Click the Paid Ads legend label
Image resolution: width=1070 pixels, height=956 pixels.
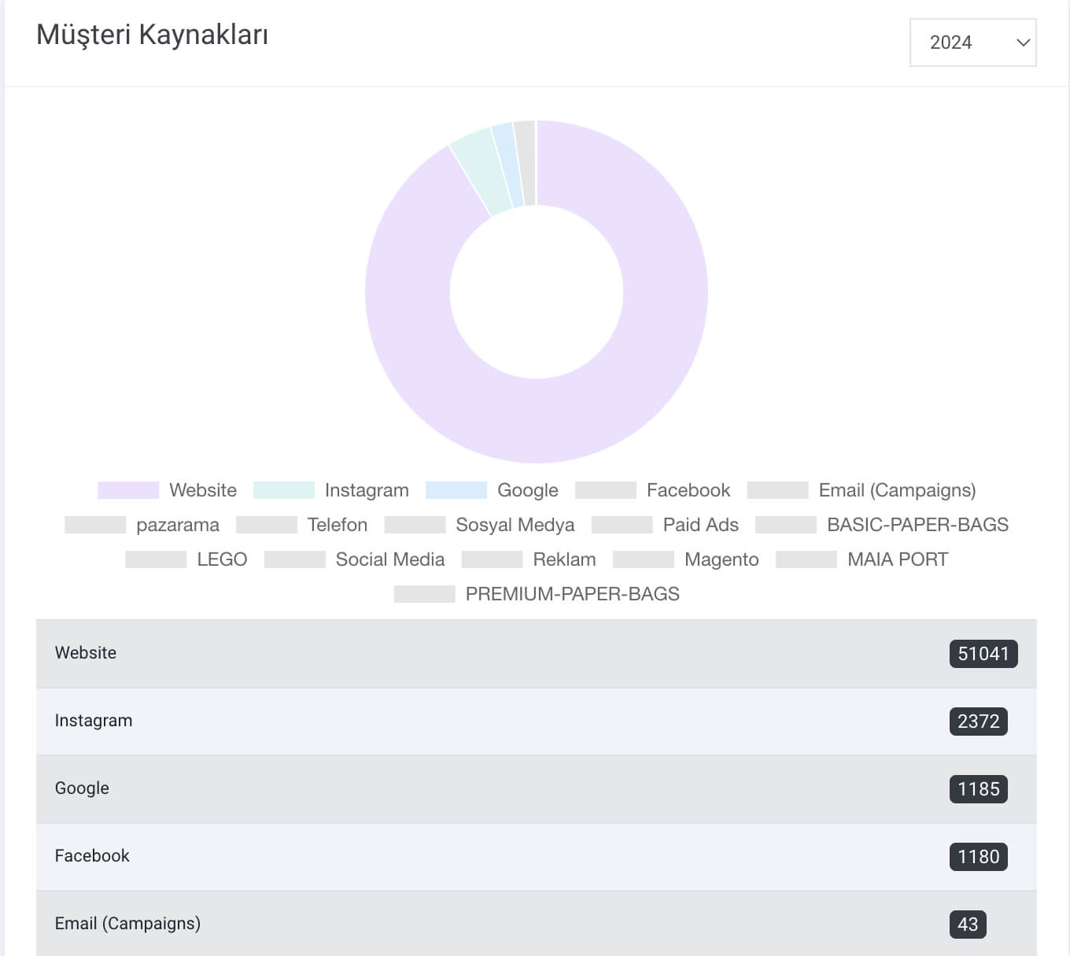pos(701,525)
